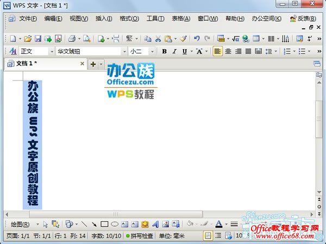326x244 pixels.
Task: Set Justify paragraph alignment
Action: 248,51
